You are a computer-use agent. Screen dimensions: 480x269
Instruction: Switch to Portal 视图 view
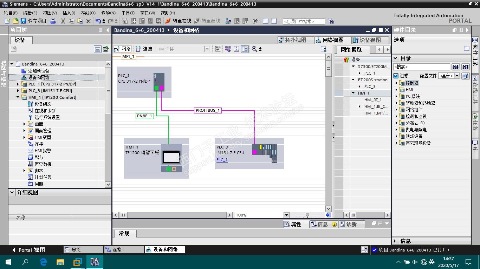point(28,250)
